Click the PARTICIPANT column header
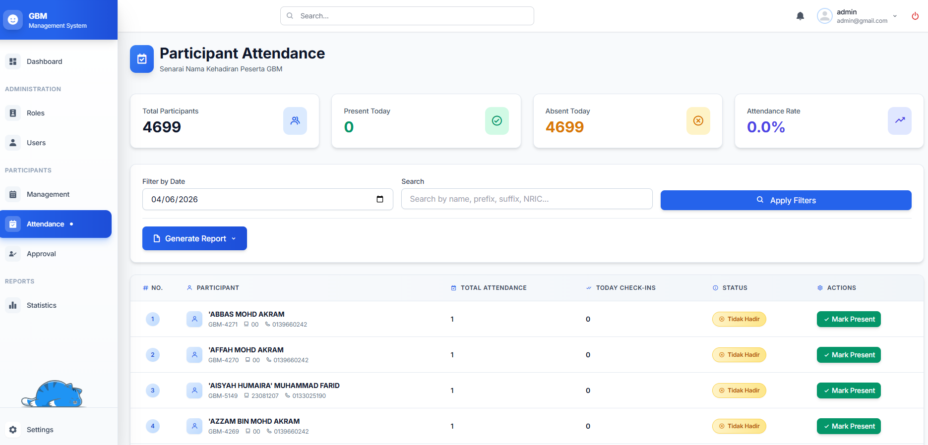The height and width of the screenshot is (445, 928). [213, 288]
